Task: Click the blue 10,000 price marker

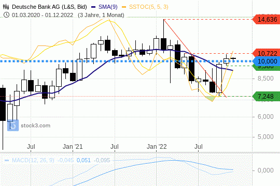Action: point(266,61)
